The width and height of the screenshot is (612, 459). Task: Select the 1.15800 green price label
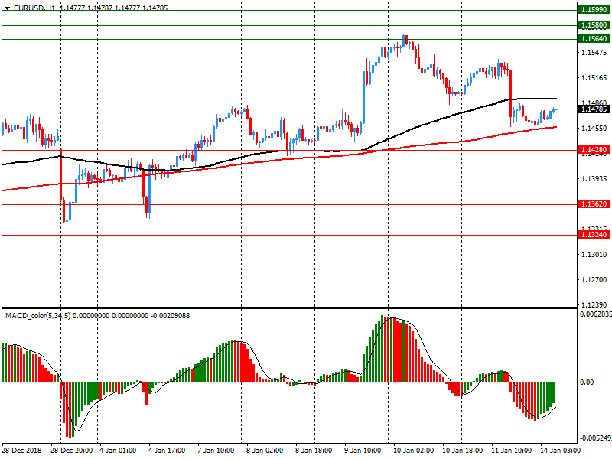click(594, 25)
